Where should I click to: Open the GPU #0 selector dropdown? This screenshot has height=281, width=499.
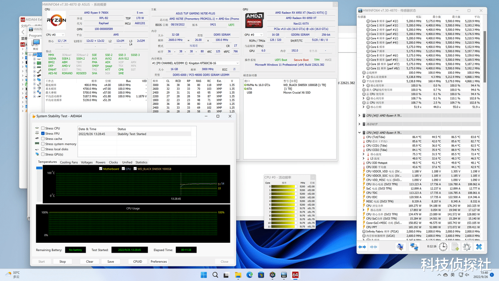[x=254, y=35]
